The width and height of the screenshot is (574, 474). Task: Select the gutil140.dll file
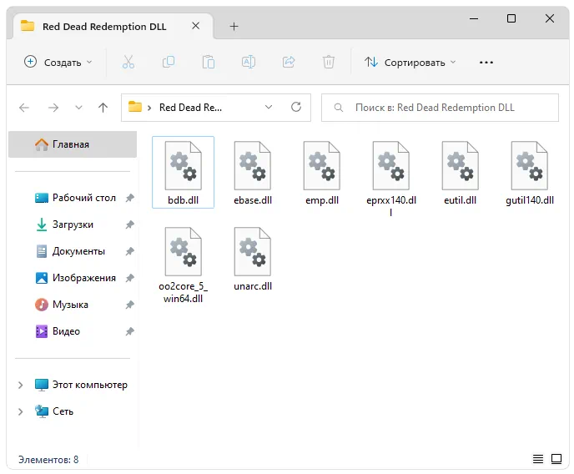pyautogui.click(x=529, y=173)
